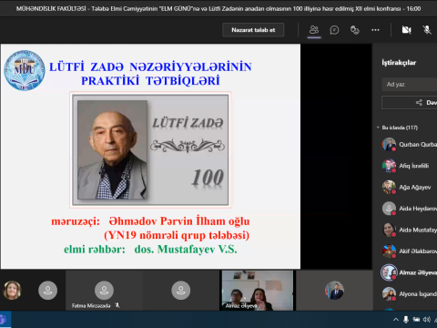
Task: Click the microphone icon in system tray
Action: [406, 320]
